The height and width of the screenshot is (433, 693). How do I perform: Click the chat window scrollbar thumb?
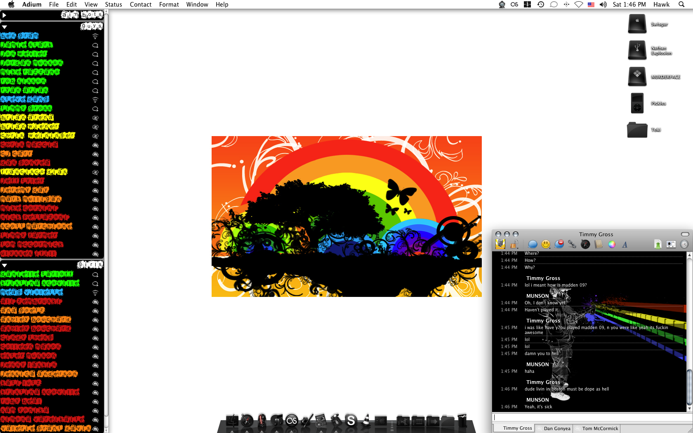[689, 387]
